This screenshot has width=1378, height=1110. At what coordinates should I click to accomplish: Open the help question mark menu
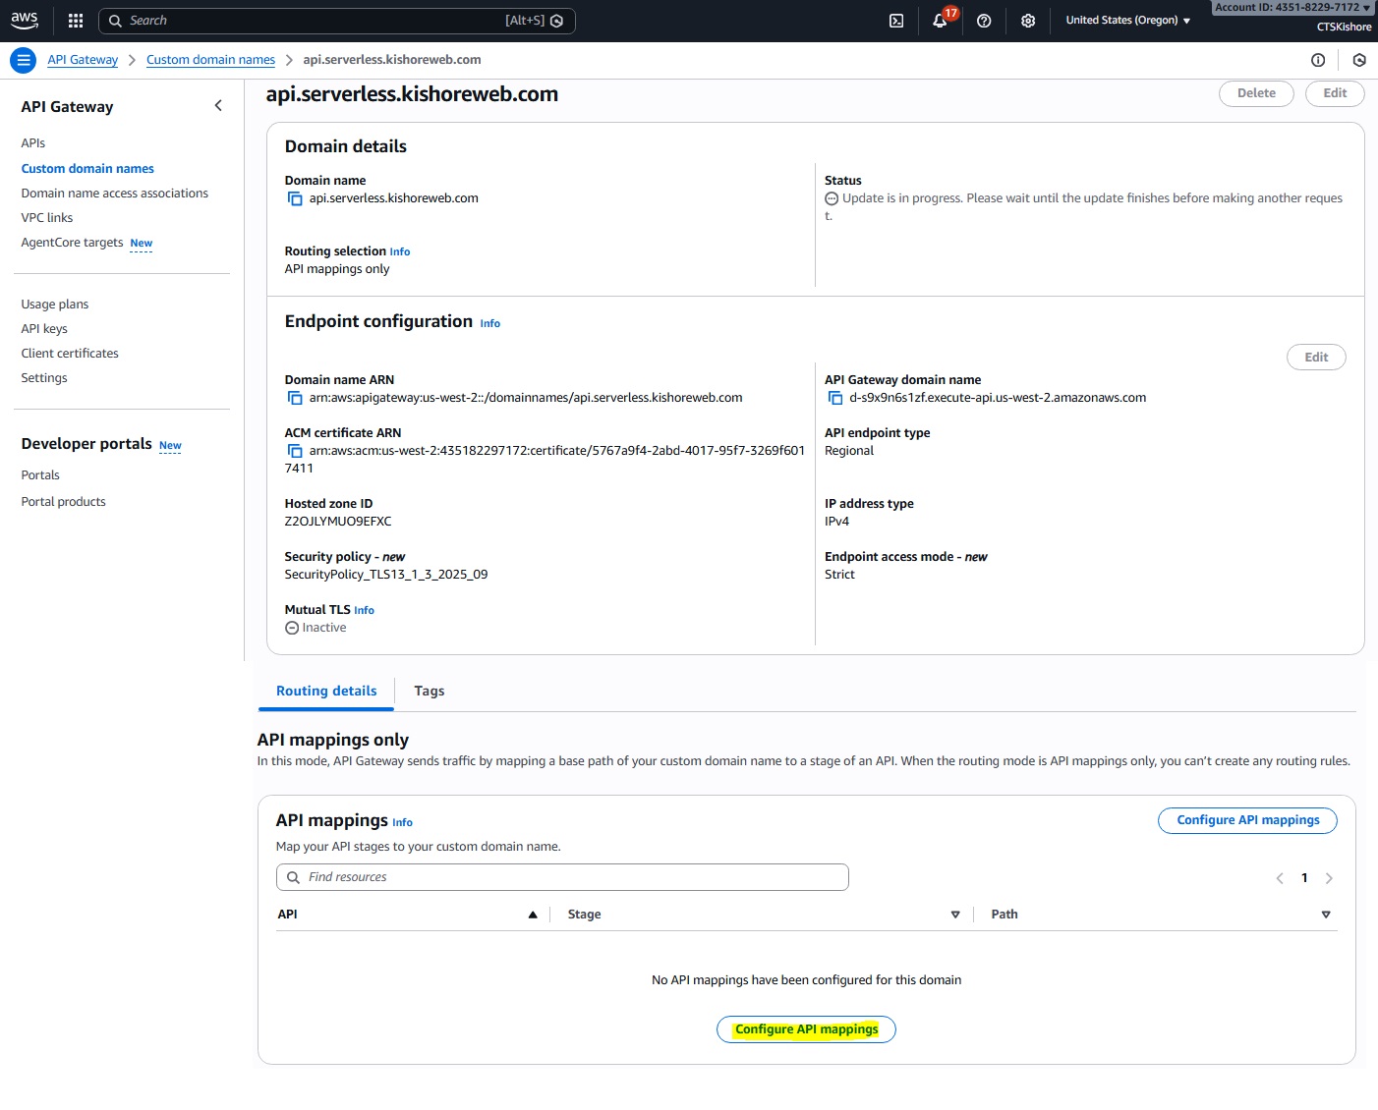coord(984,21)
